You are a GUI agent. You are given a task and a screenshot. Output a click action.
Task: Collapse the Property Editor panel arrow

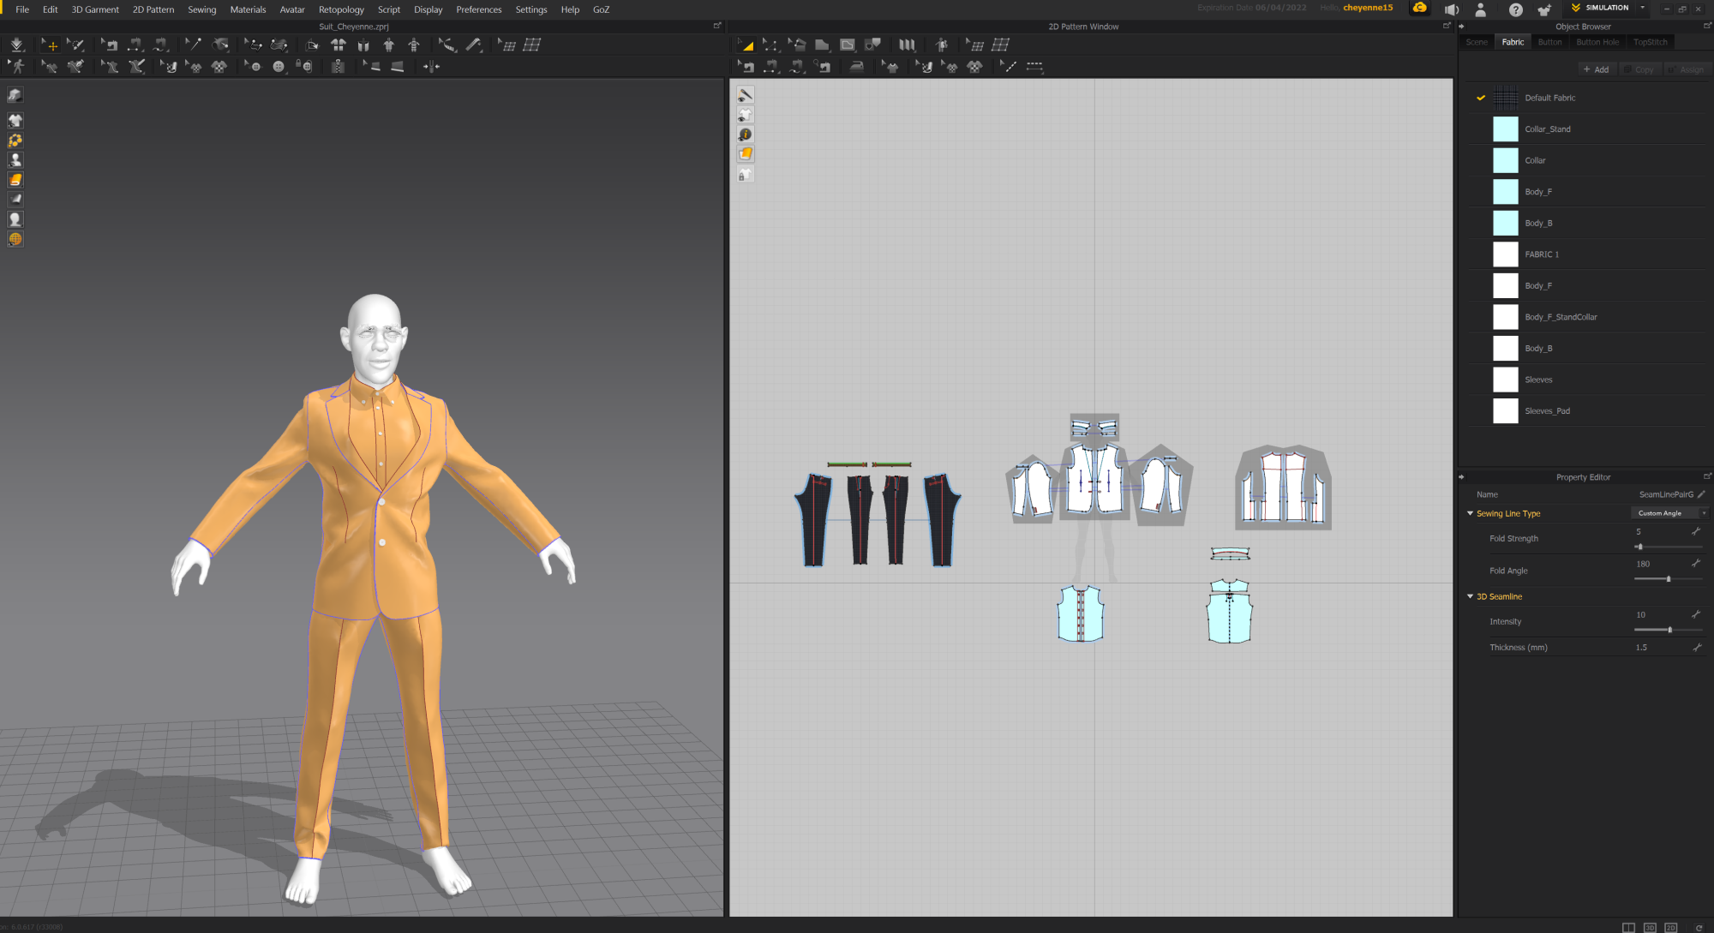tap(1461, 477)
